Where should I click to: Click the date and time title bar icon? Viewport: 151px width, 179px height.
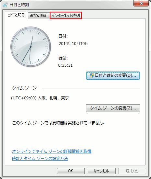[5, 5]
